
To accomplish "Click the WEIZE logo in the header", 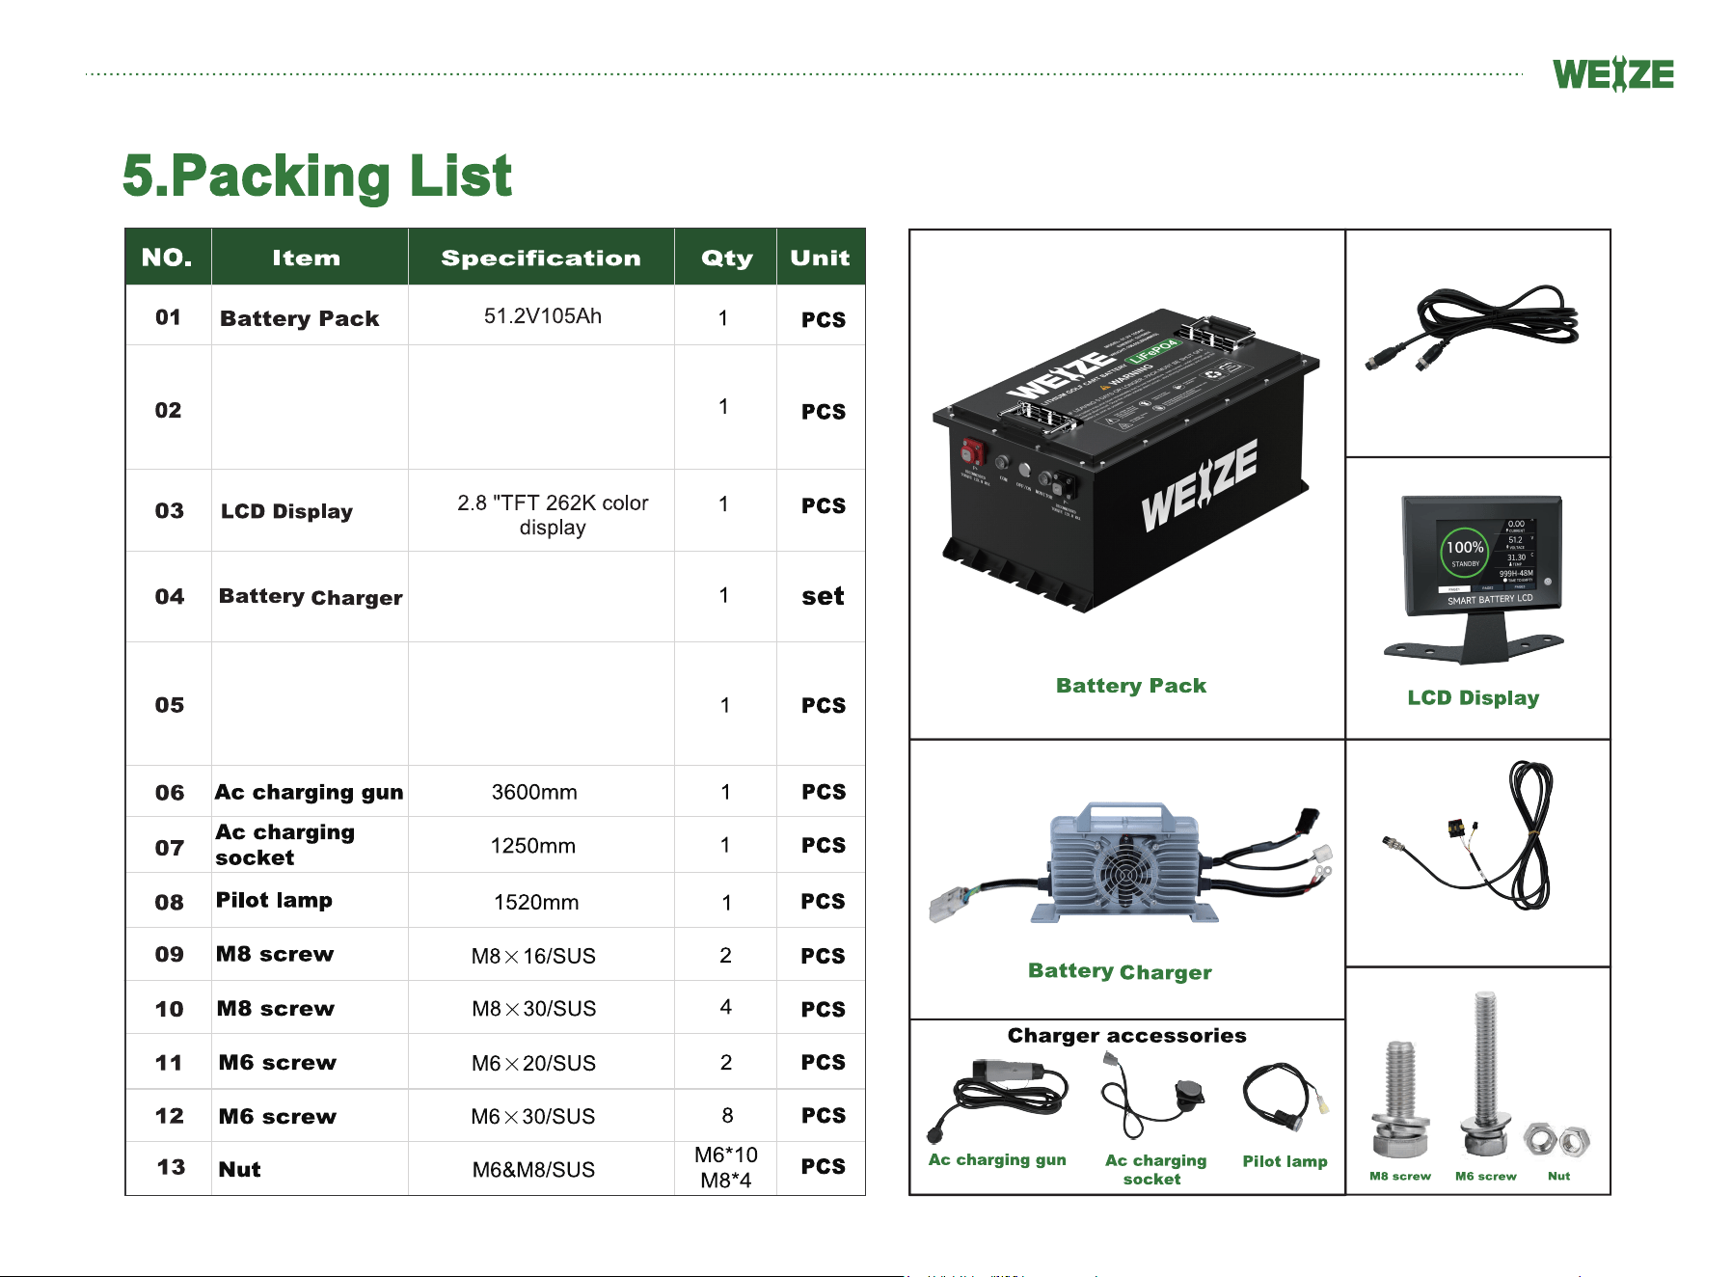I will click(1612, 74).
